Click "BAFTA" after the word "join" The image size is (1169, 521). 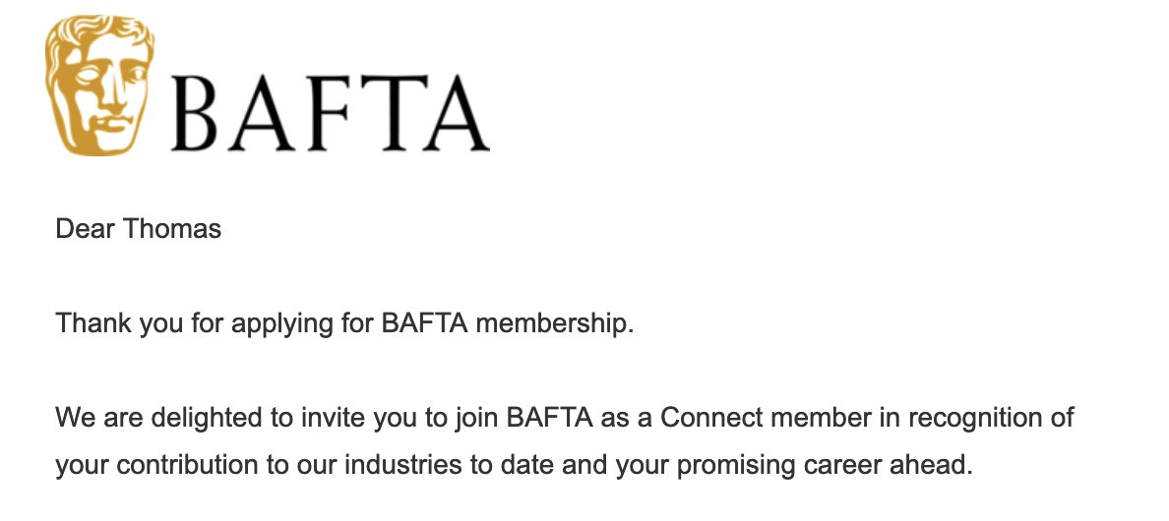[x=549, y=419]
